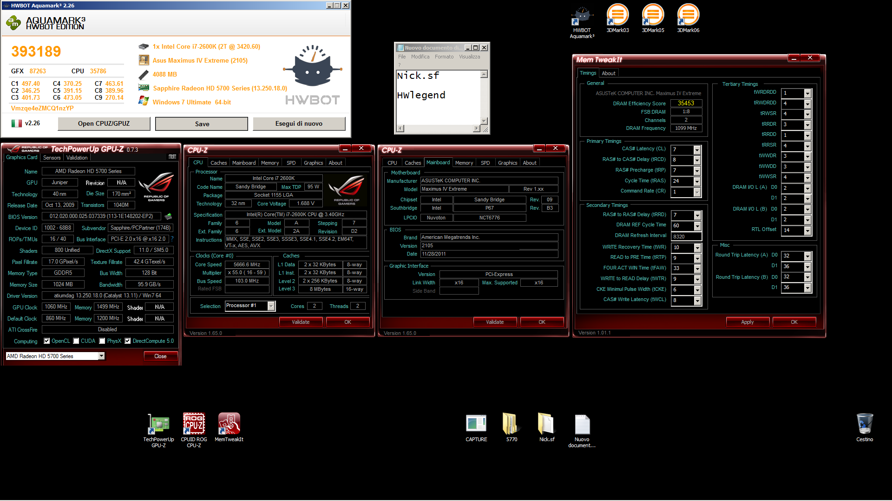Open the 3DMark06 desktop shortcut
892x501 pixels.
(x=688, y=19)
